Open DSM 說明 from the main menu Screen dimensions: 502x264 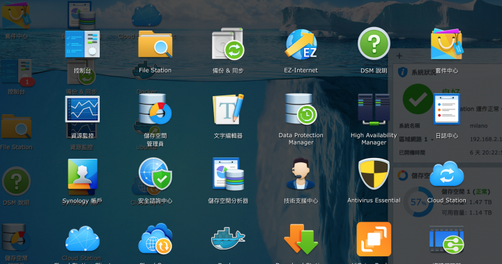tap(374, 44)
